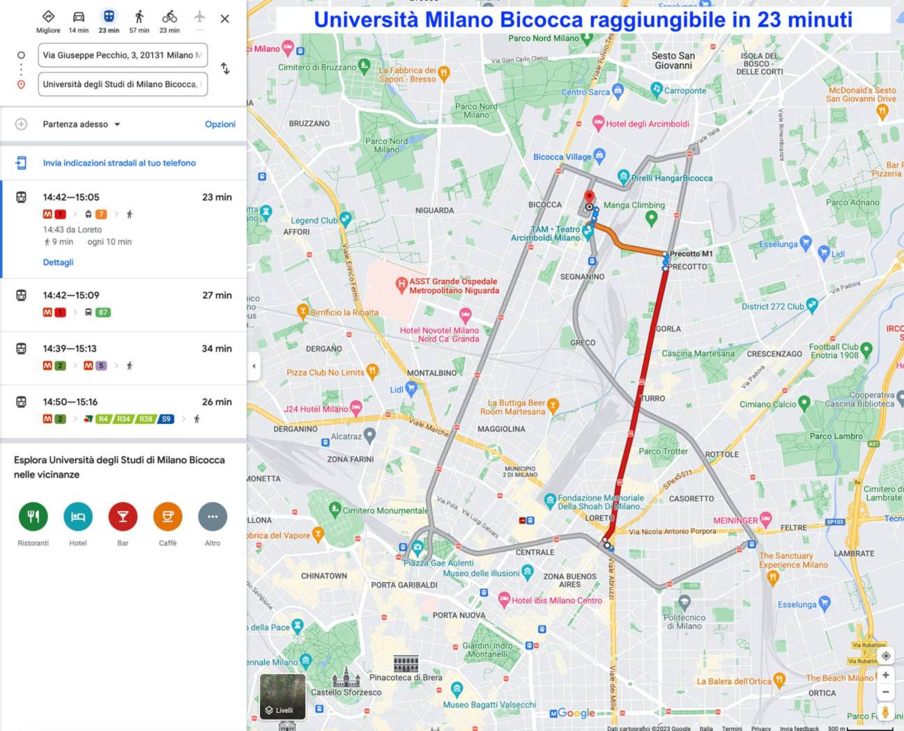Screen dimensions: 904x731
Task: Select the 14:42—15:09 route, 27 min
Action: coord(123,304)
